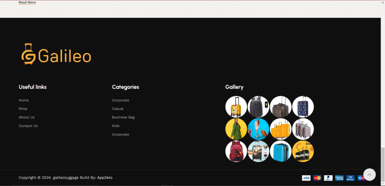The image size is (385, 186).
Task: Click the scrollbar up arrow
Action: 383,2
